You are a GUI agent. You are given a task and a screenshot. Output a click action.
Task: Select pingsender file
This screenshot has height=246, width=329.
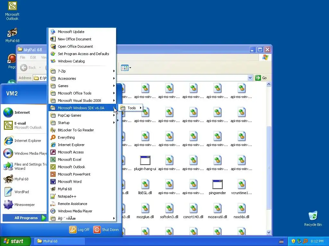(218, 187)
